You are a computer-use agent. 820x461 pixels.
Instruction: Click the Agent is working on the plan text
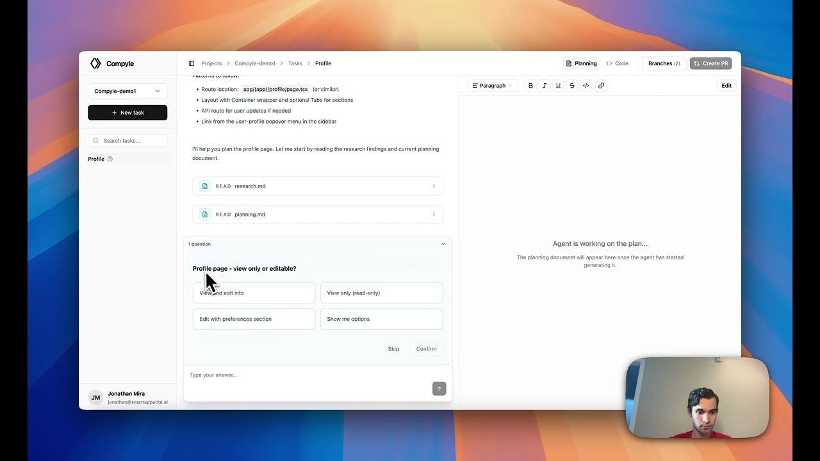(600, 244)
